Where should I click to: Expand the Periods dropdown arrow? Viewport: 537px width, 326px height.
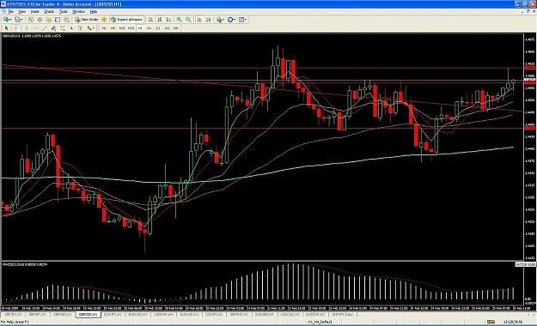[235, 20]
